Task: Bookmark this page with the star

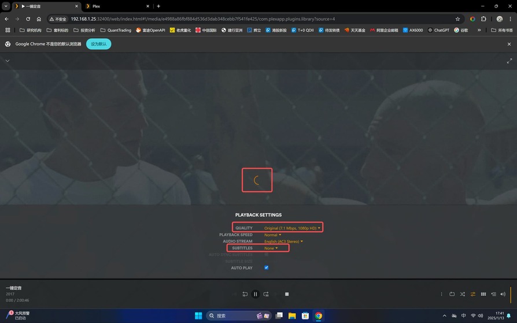Action: click(457, 19)
